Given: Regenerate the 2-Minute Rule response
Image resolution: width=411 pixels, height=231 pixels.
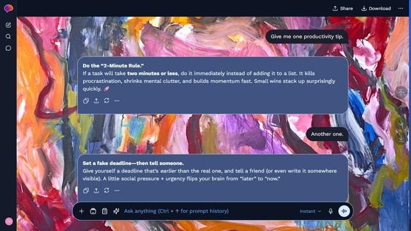Looking at the screenshot, I should (107, 101).
